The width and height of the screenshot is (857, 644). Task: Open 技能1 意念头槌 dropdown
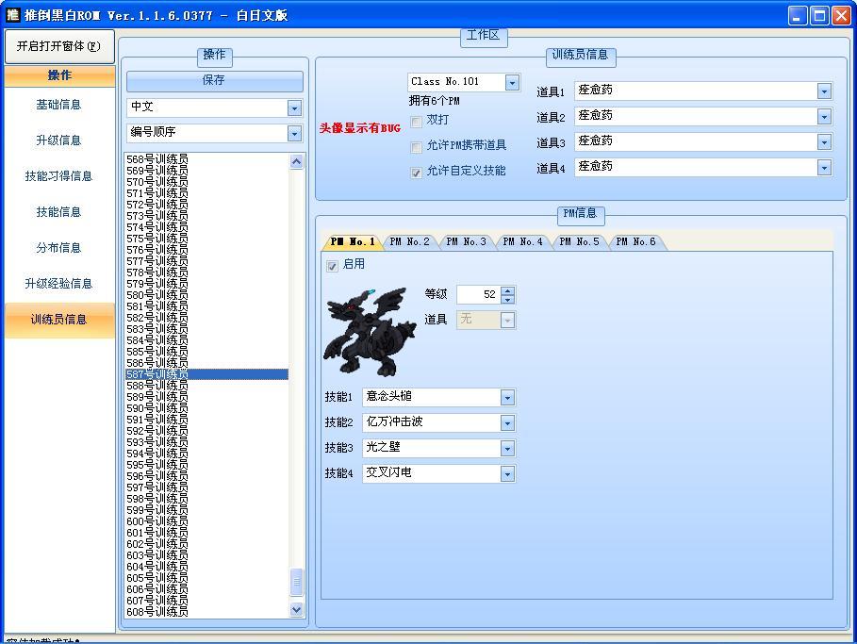point(507,398)
